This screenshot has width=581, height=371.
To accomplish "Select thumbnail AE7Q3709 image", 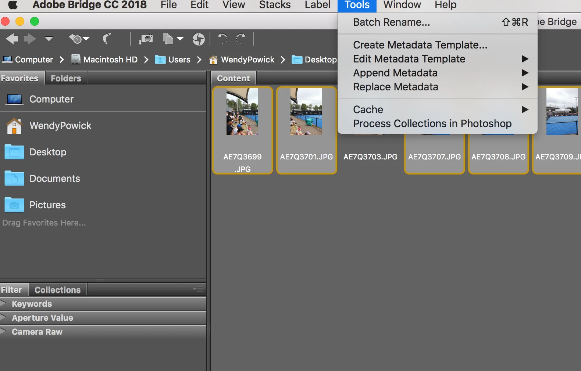I will pos(562,112).
